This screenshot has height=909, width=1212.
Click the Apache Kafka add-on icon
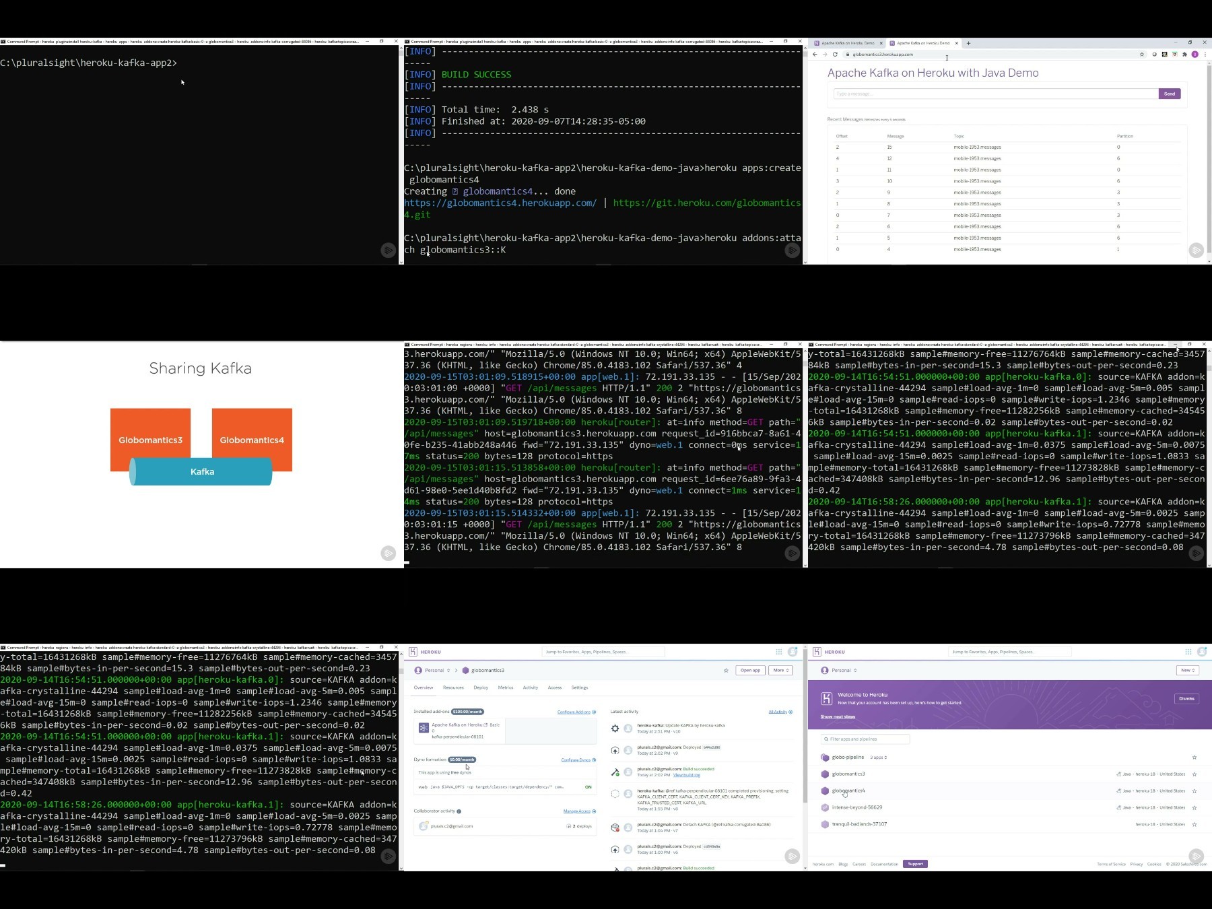tap(424, 728)
